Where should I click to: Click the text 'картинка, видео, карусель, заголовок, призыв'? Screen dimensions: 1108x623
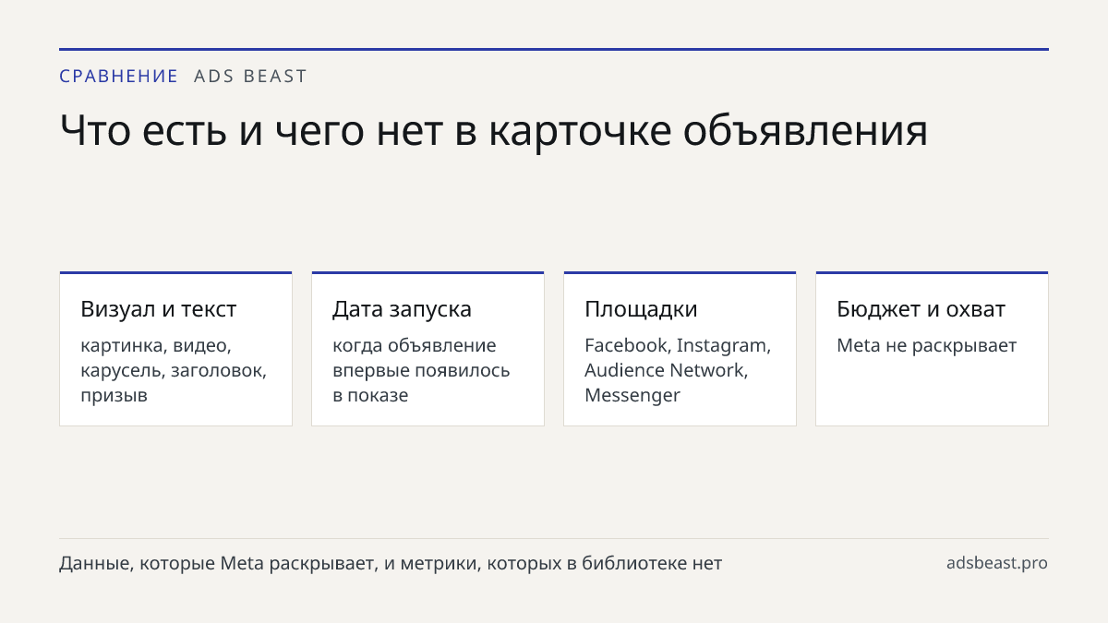[x=174, y=370]
